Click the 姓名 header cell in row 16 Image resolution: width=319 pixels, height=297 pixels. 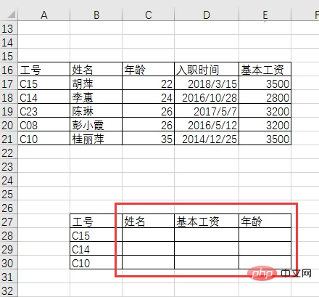[96, 70]
